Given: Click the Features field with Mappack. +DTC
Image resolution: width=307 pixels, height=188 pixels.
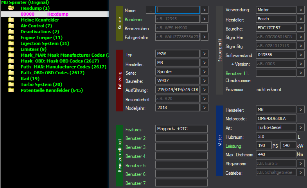Looking at the screenshot, I should point(181,129).
